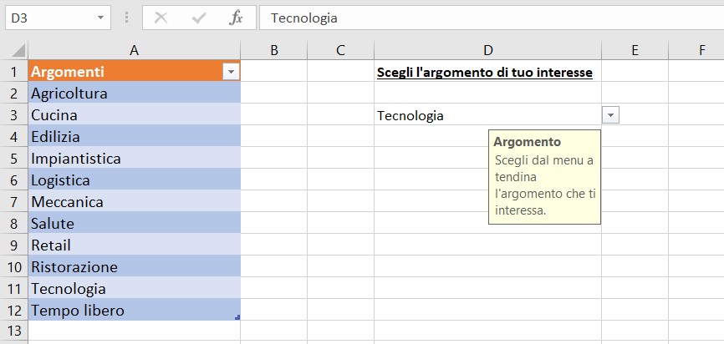Viewport: 724px width, 344px height.
Task: Select the Cucina cell
Action: [134, 115]
